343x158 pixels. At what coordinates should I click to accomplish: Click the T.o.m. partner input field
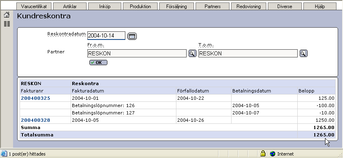[x=248, y=53]
